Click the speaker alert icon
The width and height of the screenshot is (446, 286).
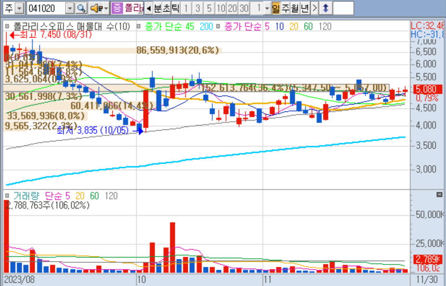(96, 8)
